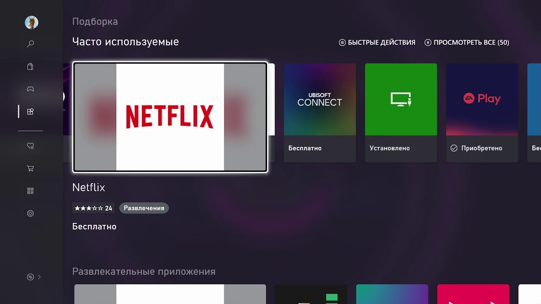Open the wishlist heart icon
Viewport: 541px width, 304px height.
[x=30, y=146]
